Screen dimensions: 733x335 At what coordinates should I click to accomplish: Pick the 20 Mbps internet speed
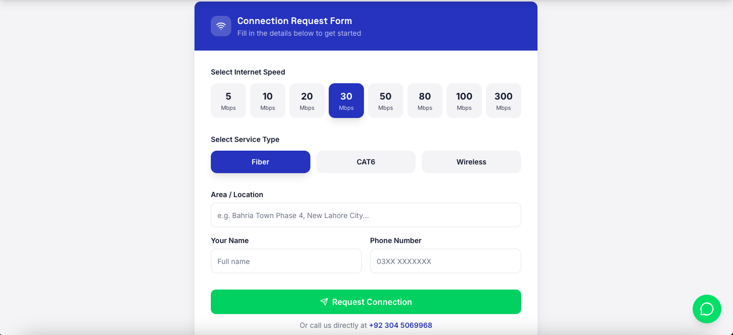[307, 101]
